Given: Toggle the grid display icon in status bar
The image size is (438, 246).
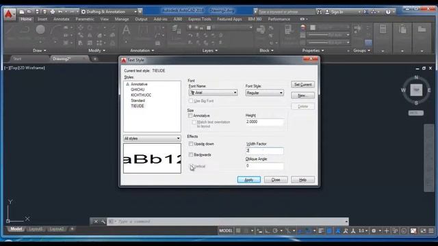Looking at the screenshot, I should (238, 231).
